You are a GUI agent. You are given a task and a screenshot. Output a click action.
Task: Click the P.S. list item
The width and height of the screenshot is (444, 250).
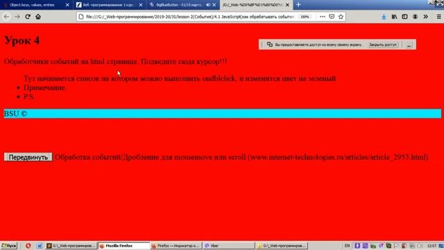click(x=29, y=97)
